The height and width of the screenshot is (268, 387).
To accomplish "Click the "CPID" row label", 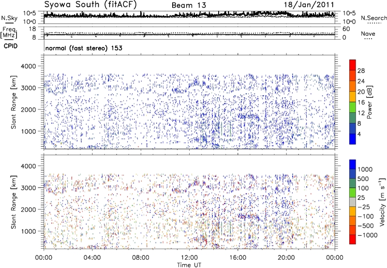I will pyautogui.click(x=11, y=46).
